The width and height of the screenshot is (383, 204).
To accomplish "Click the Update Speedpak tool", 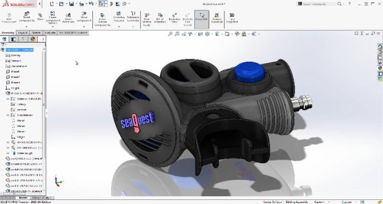I will coord(217,18).
